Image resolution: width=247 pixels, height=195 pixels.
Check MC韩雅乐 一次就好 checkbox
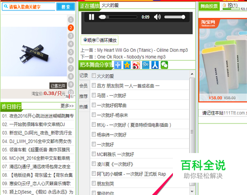[94, 154]
